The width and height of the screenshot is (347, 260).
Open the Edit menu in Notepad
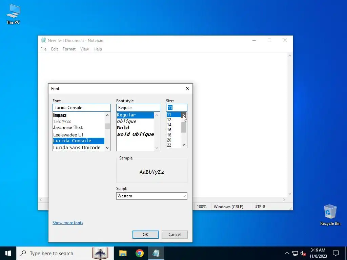click(55, 49)
